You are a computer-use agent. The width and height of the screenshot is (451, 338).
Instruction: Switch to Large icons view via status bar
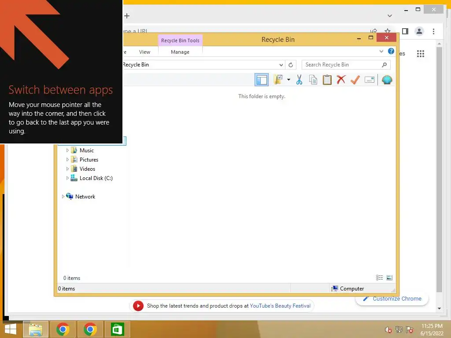tap(389, 277)
